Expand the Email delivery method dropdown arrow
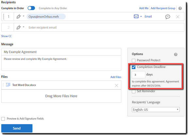 coord(141,16)
